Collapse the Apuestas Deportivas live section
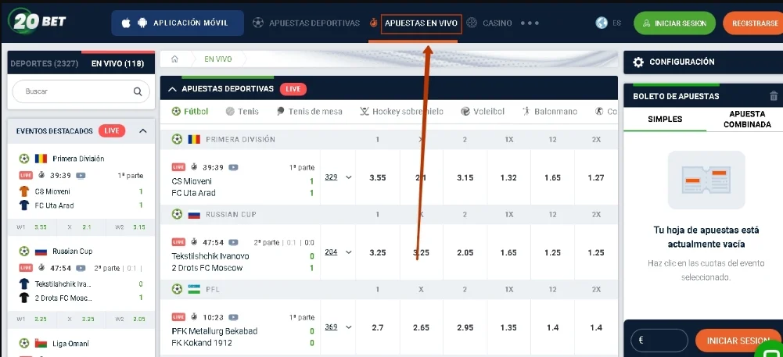Image resolution: width=783 pixels, height=357 pixels. 172,89
